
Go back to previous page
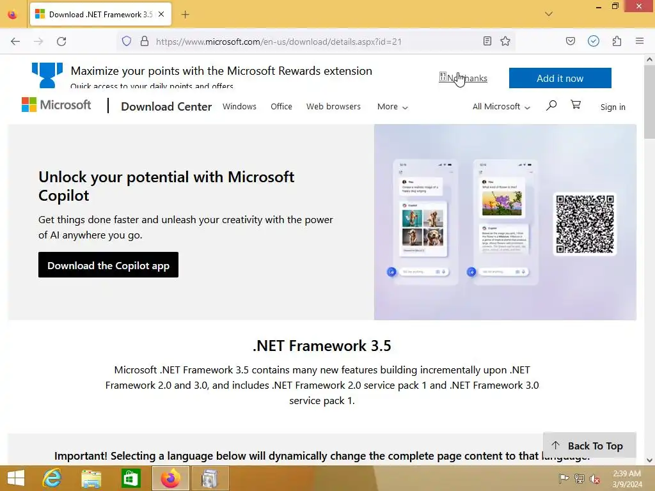[15, 42]
